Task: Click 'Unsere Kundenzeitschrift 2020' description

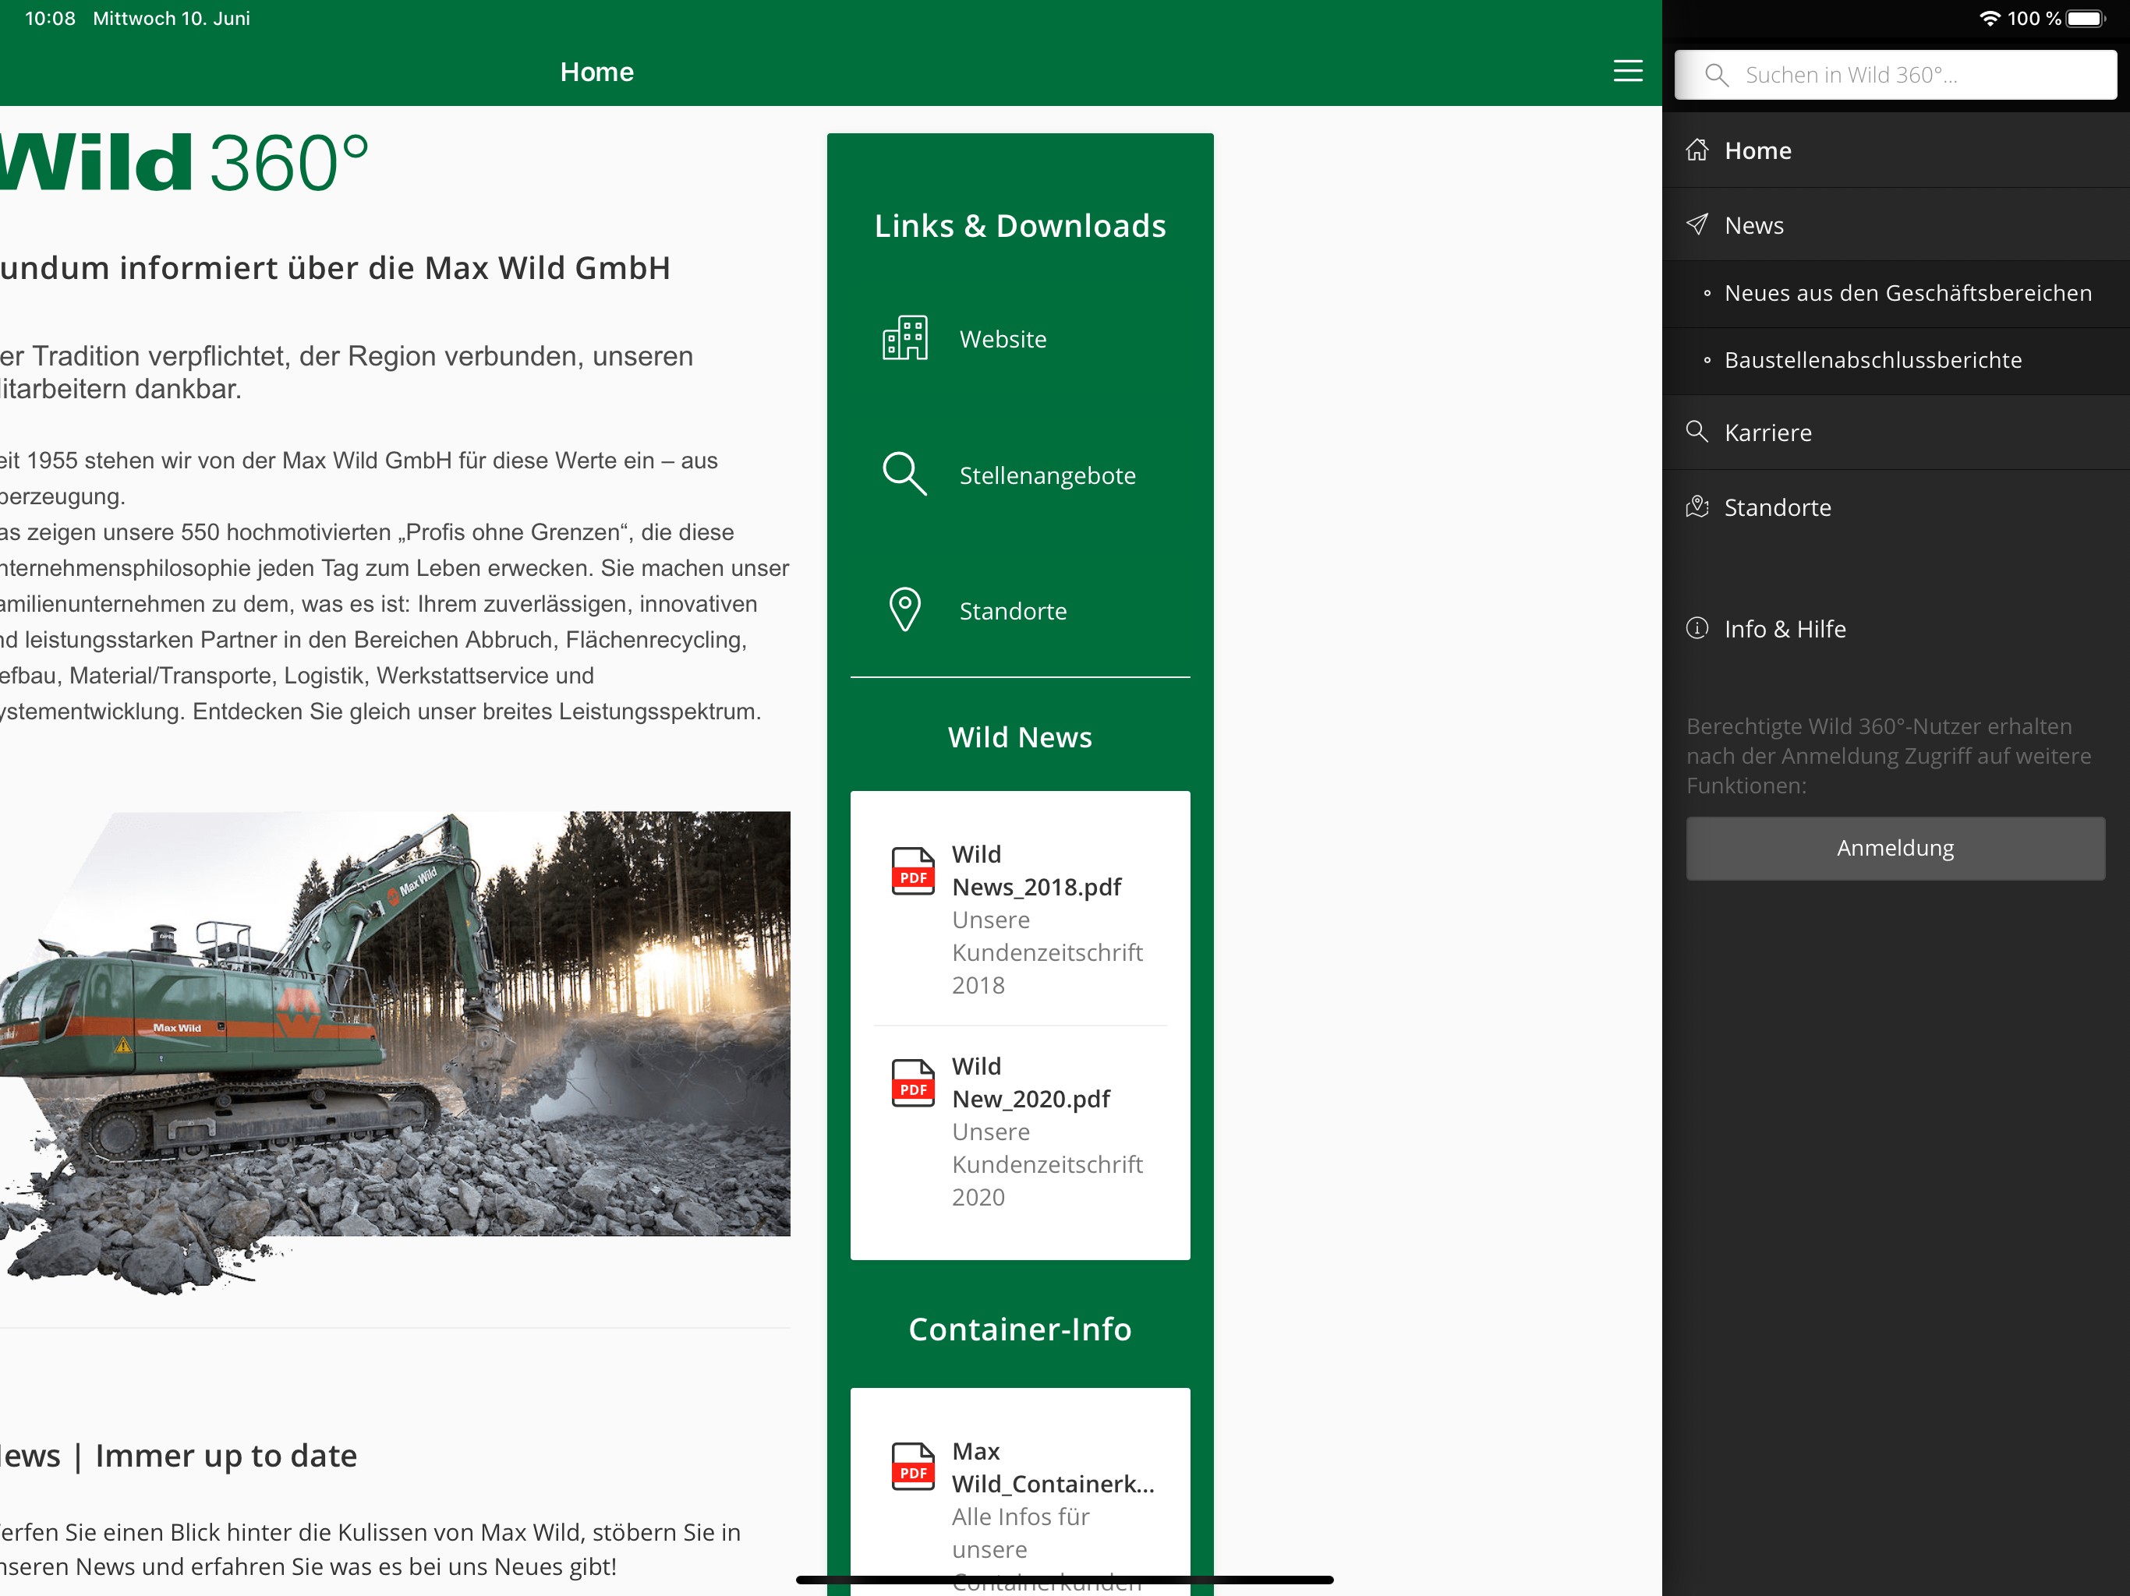Action: tap(1047, 1165)
